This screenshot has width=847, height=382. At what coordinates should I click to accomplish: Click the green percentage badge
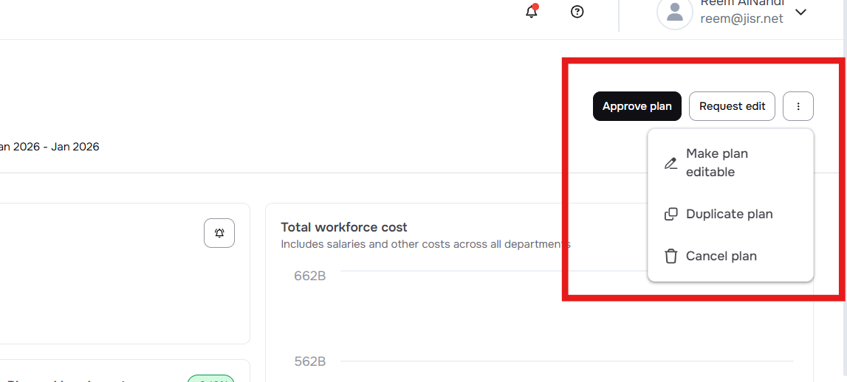tap(210, 378)
